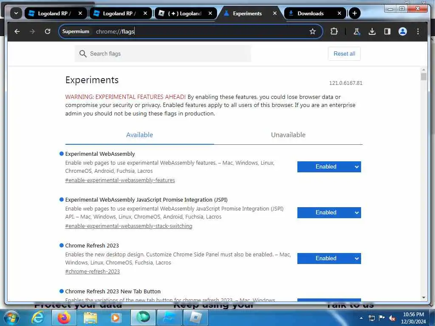
Task: Click the page scrollbar up arrow
Action: [424, 70]
